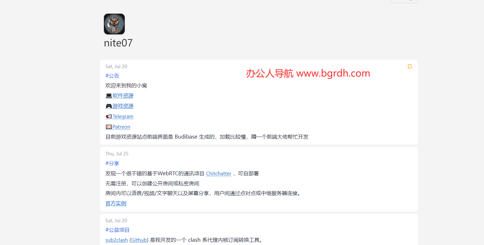Open the Chitchatter project link
Image resolution: width=484 pixels, height=245 pixels.
(x=219, y=174)
